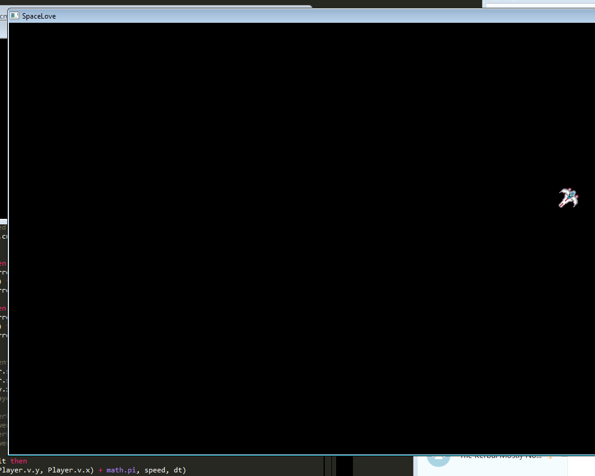Click the spaceship sprite in the game

[569, 198]
